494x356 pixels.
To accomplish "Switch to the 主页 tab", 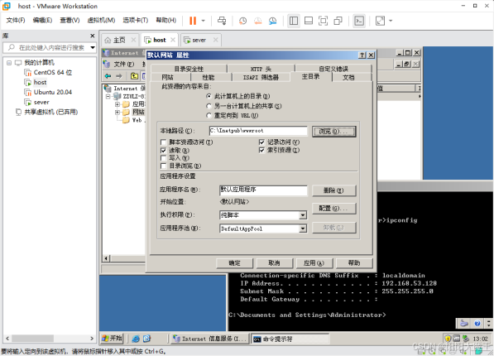I will (120, 40).
